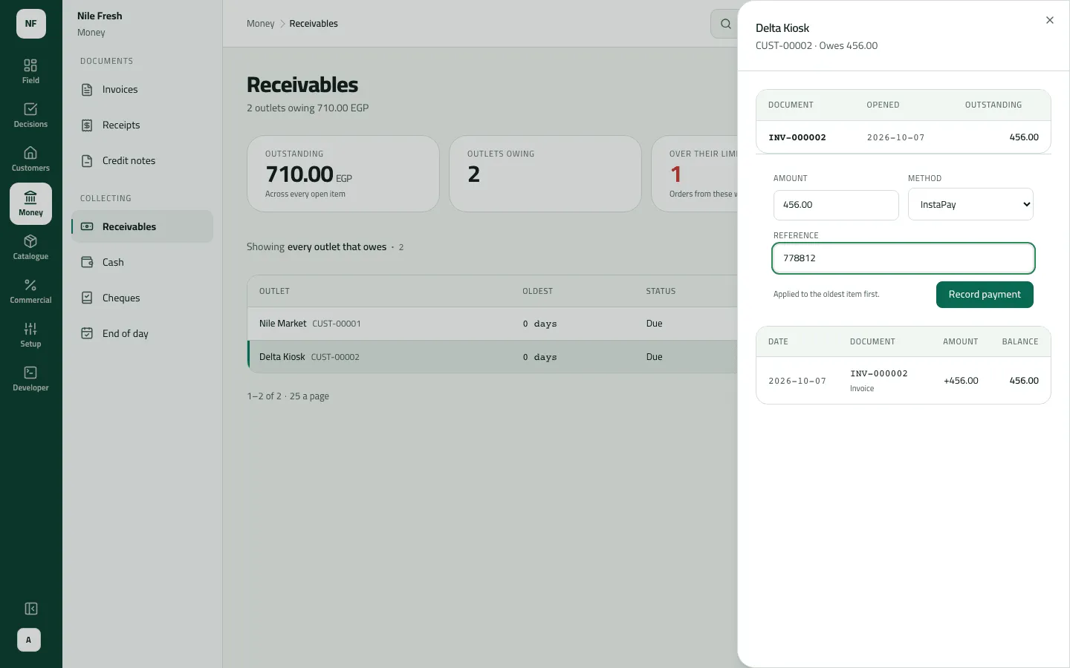This screenshot has height=668, width=1070.
Task: Open the Commercial section
Action: pyautogui.click(x=30, y=291)
